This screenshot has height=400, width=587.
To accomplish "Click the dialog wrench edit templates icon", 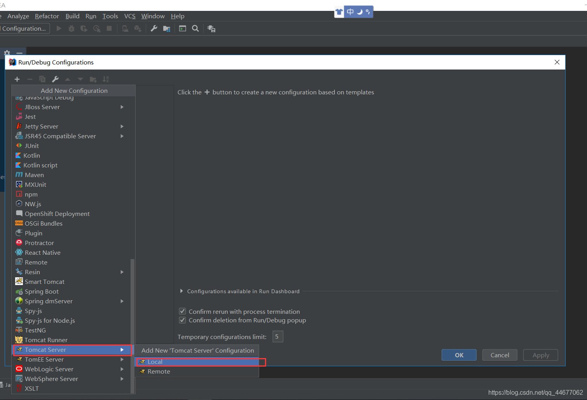I will (x=55, y=79).
